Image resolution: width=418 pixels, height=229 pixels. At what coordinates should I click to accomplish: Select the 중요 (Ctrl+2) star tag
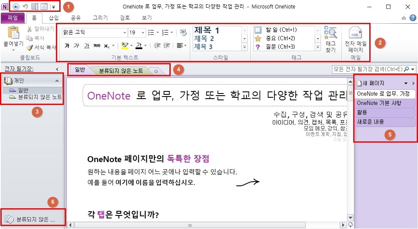coord(280,39)
